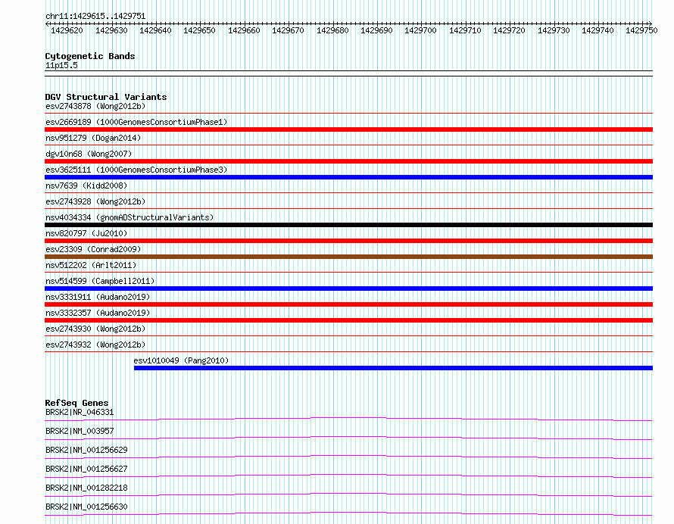Open transcript BRSK2|NM_001282218
This screenshot has width=674, height=524.
[86, 488]
